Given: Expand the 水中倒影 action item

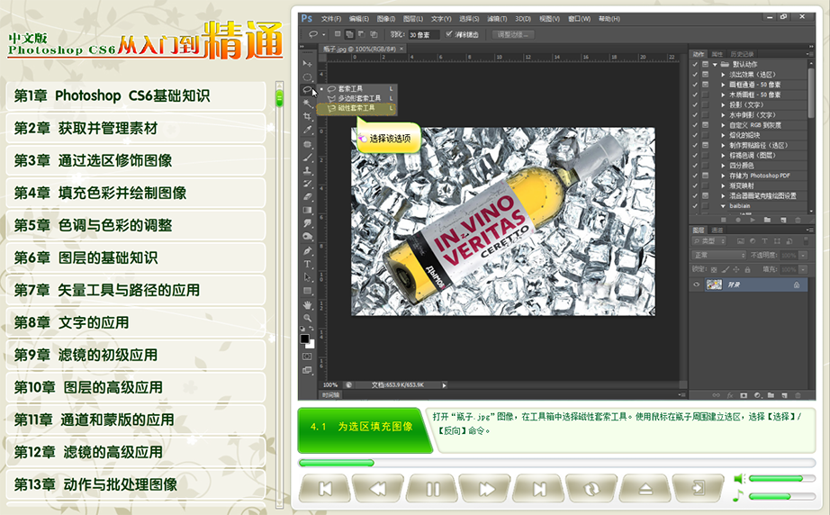Looking at the screenshot, I should click(x=723, y=114).
